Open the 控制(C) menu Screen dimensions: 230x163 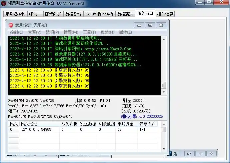pyautogui.click(x=16, y=32)
